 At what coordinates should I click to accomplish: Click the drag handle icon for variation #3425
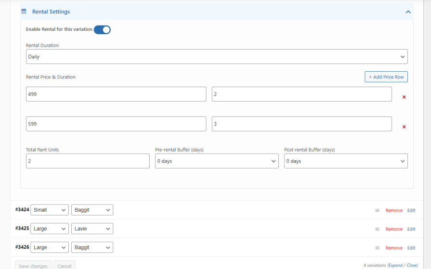[377, 229]
